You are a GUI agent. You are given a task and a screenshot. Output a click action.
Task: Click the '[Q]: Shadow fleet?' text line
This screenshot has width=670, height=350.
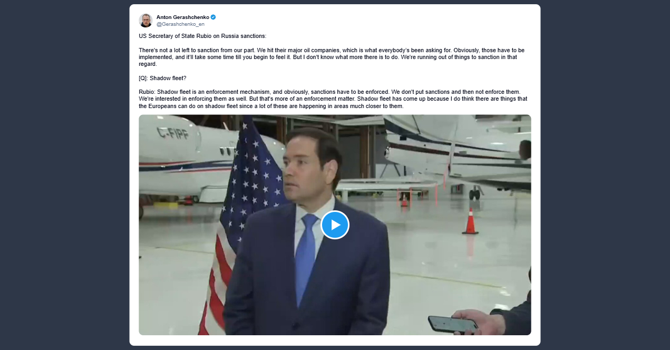pos(163,78)
